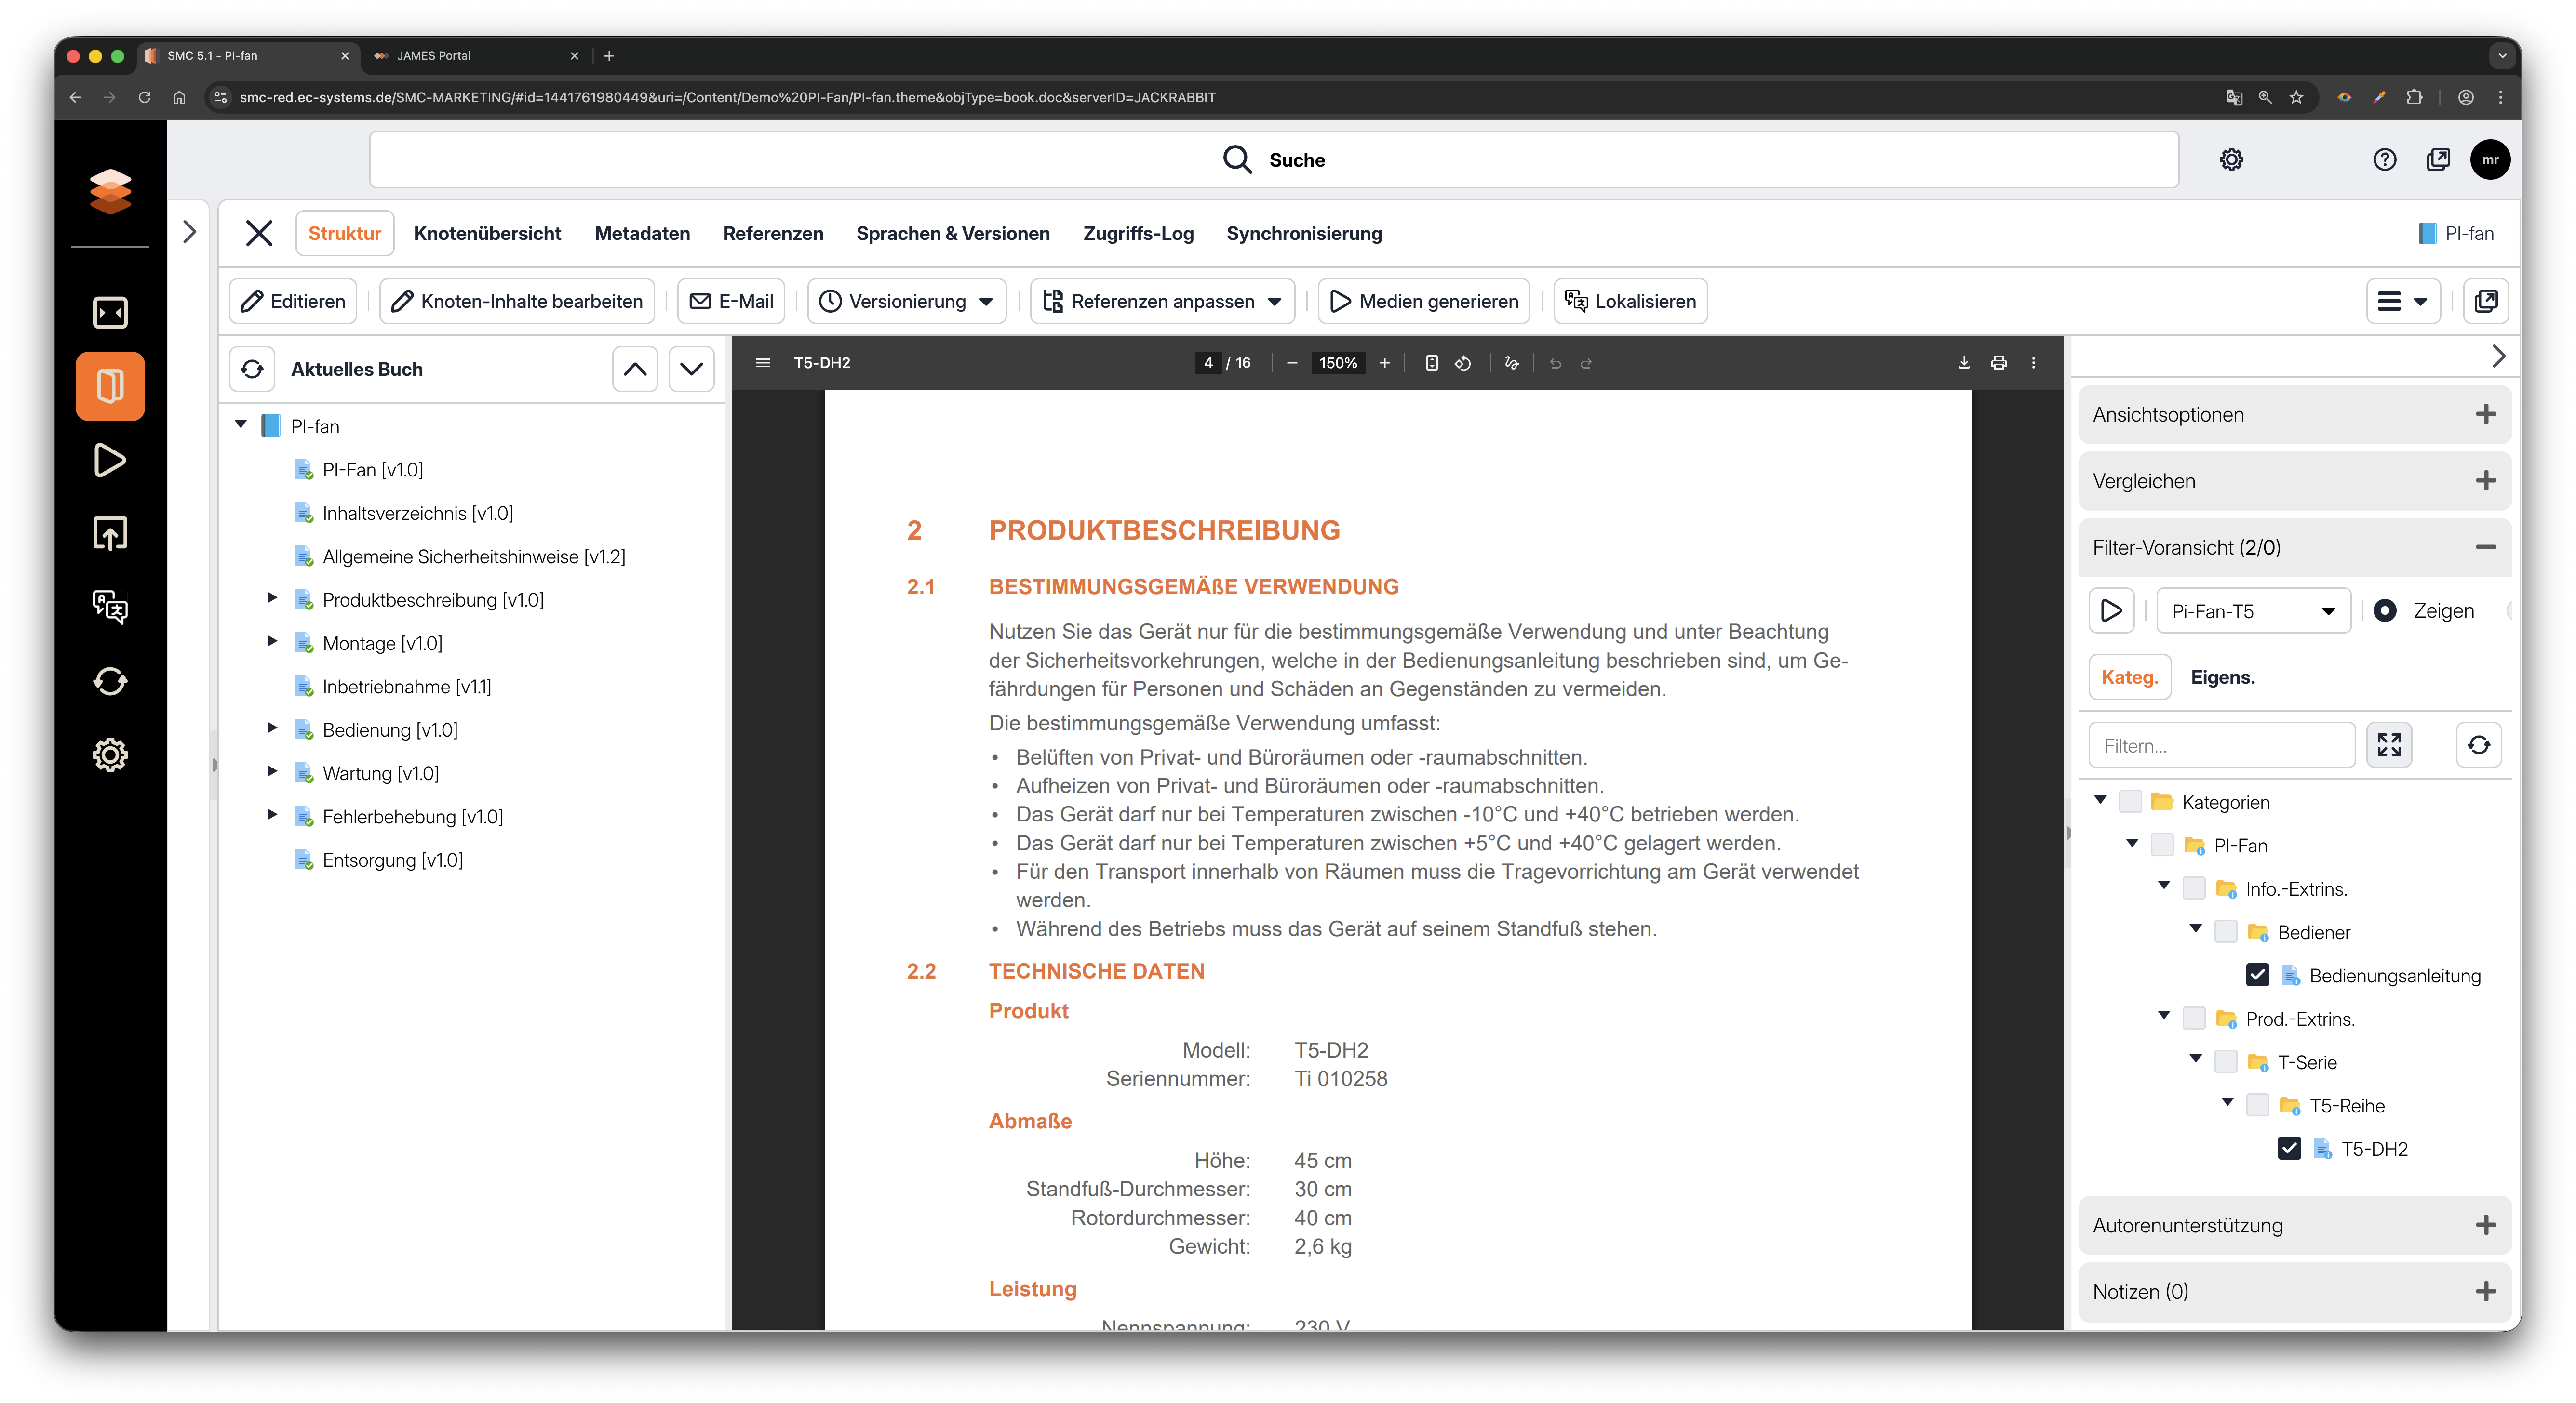
Task: Click the expand-all icon next to filter field
Action: point(2389,745)
